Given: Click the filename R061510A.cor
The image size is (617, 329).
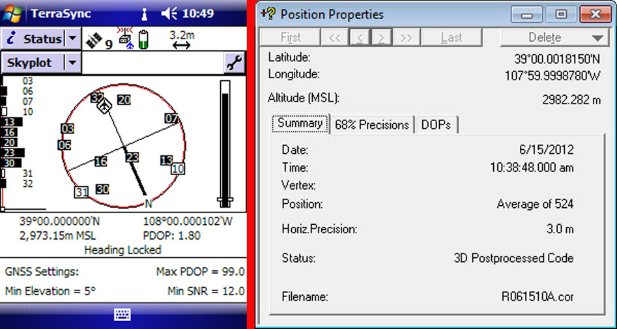Looking at the screenshot, I should (x=538, y=297).
